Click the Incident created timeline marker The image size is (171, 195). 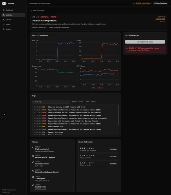[33, 185]
